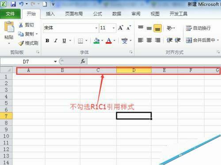Align text left
Screen dimensions: 221x165
point(141,40)
